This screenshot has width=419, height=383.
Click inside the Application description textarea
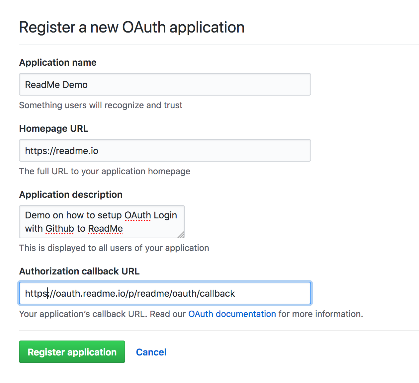[x=102, y=222]
